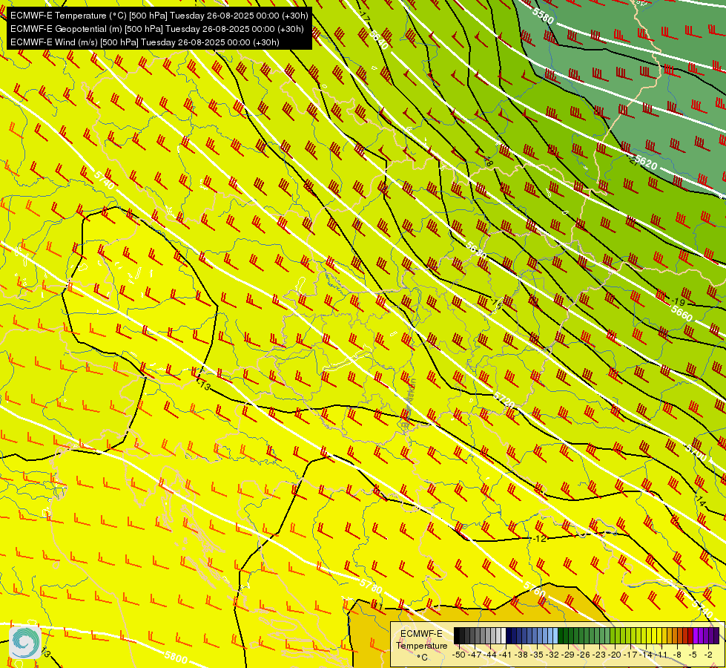Select the ECMWF-E Geopotential title line
726x668 pixels.
(157, 29)
